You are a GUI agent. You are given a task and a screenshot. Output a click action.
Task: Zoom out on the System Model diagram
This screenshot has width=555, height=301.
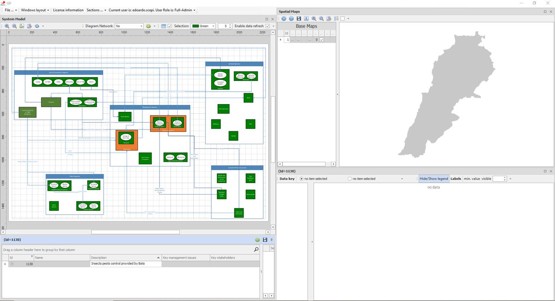pos(14,26)
